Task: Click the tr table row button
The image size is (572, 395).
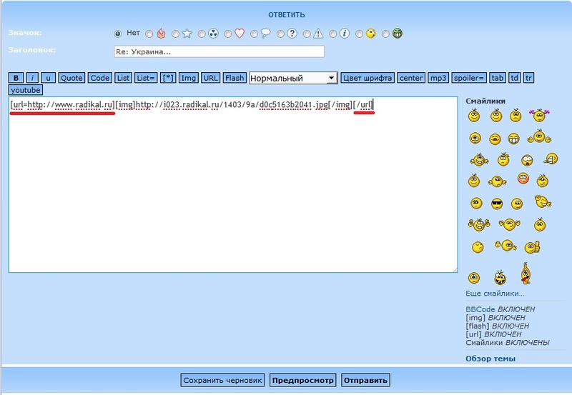Action: (528, 78)
